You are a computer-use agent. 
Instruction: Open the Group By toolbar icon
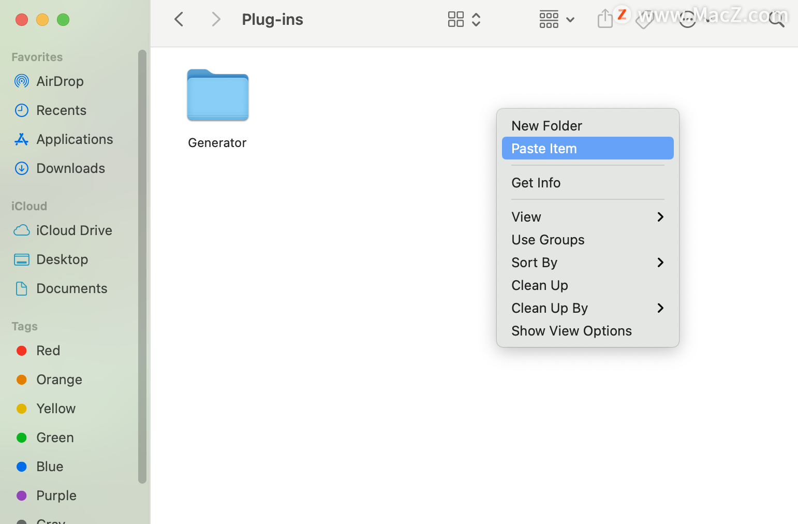[x=549, y=20]
